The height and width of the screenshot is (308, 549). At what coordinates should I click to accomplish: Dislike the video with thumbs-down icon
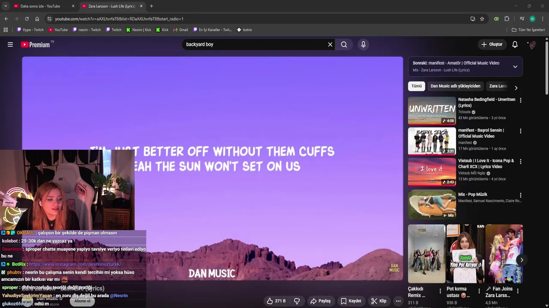click(297, 301)
